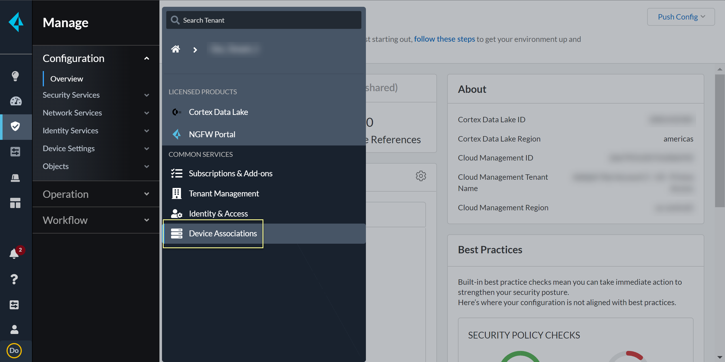Open notifications bell with 2 alerts
The width and height of the screenshot is (725, 362).
coord(14,253)
